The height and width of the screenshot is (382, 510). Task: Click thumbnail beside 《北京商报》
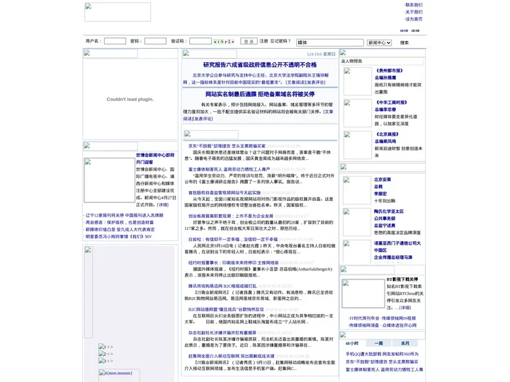point(358,145)
